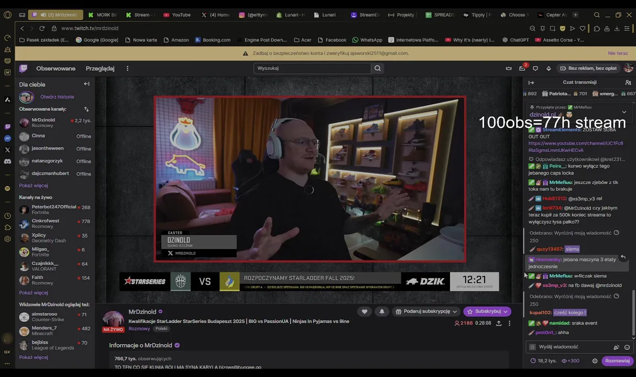The width and height of the screenshot is (636, 377).
Task: Open chat emote picker
Action: pyautogui.click(x=627, y=347)
